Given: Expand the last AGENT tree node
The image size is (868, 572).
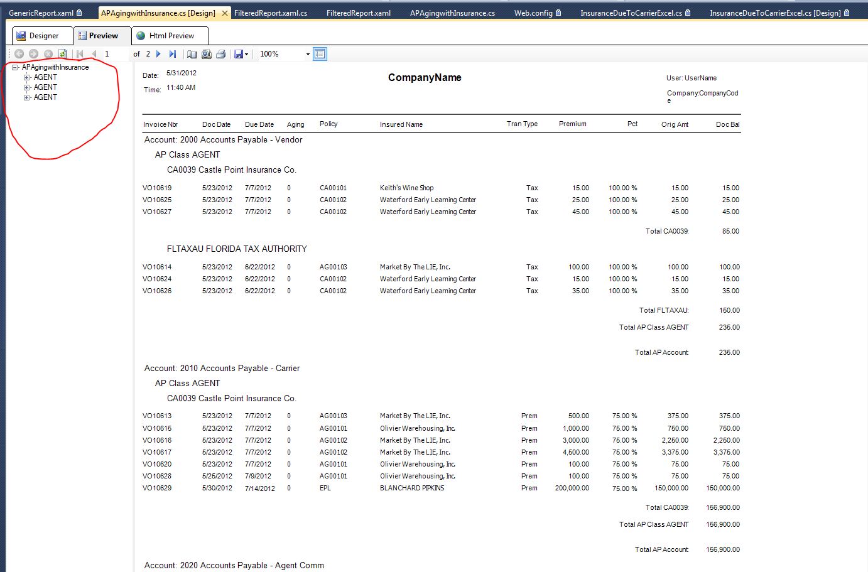Looking at the screenshot, I should tap(26, 97).
